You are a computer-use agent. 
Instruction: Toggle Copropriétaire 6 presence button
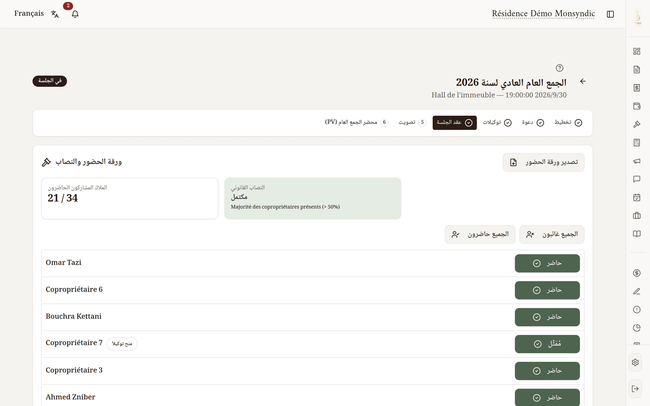click(x=547, y=290)
